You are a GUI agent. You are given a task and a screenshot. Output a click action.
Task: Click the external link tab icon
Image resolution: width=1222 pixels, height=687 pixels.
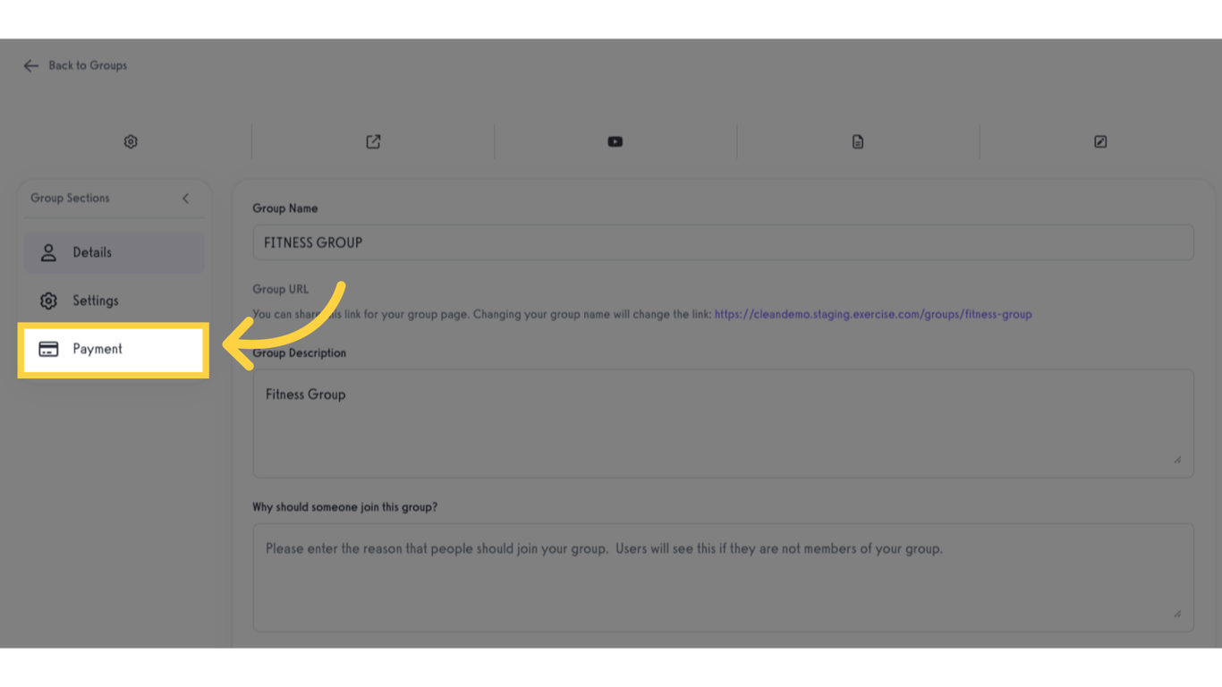(372, 141)
